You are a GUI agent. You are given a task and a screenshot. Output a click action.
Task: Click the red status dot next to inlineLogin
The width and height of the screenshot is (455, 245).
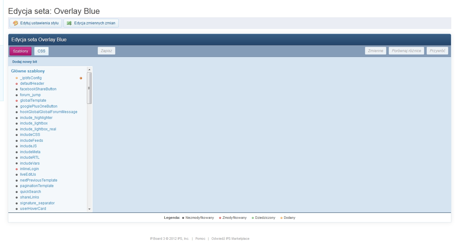pyautogui.click(x=17, y=169)
